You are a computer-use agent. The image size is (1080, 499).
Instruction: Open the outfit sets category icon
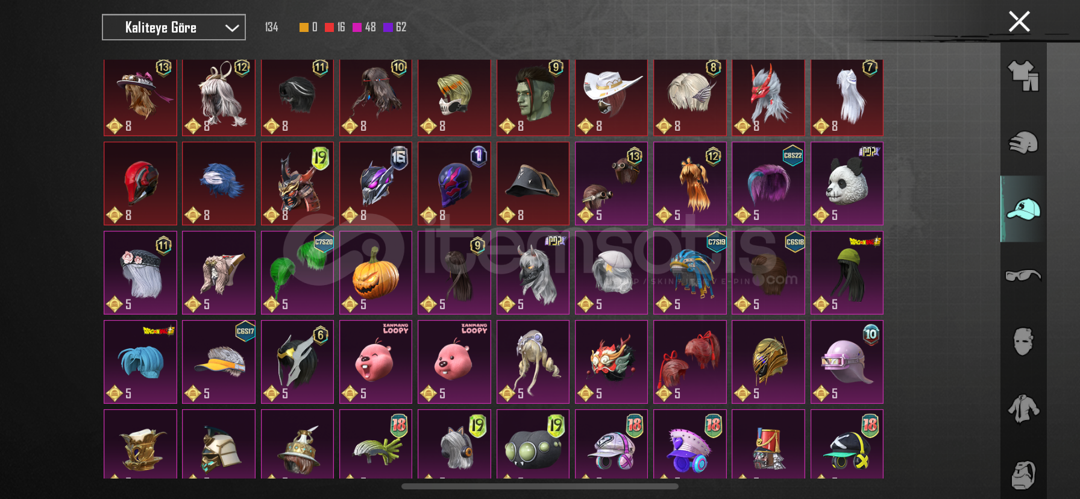coord(1023,76)
